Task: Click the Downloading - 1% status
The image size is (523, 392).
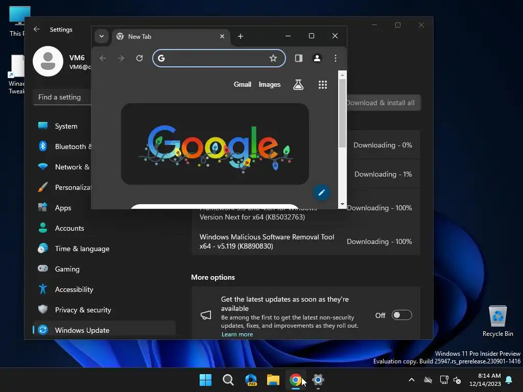Action: 383,174
